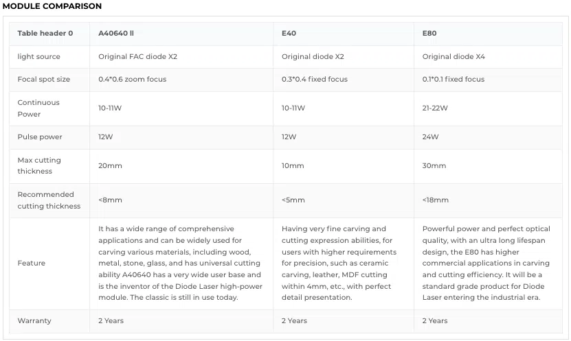Click the '<18mm' recommended thickness value

click(436, 200)
